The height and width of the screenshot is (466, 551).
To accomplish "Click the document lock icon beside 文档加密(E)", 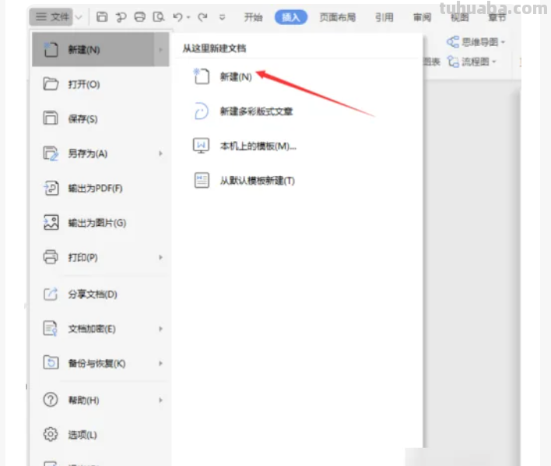I will [x=51, y=328].
